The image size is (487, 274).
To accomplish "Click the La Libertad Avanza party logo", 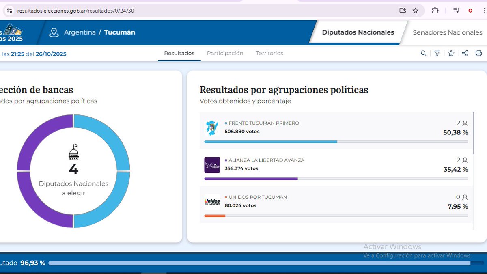I will [212, 165].
